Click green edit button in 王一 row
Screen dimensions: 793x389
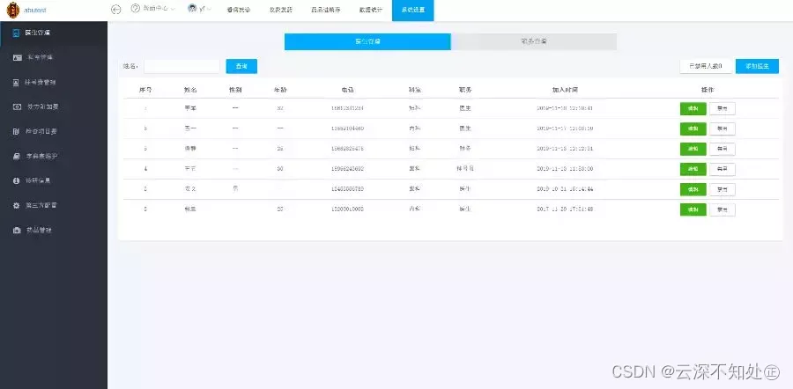tap(693, 128)
